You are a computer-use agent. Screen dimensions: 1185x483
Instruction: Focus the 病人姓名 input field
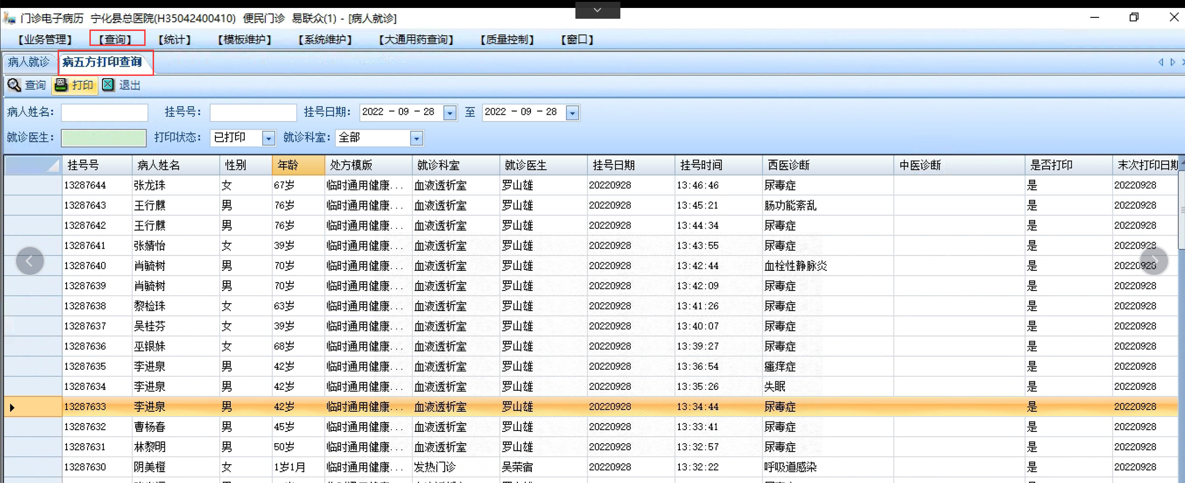click(x=104, y=112)
